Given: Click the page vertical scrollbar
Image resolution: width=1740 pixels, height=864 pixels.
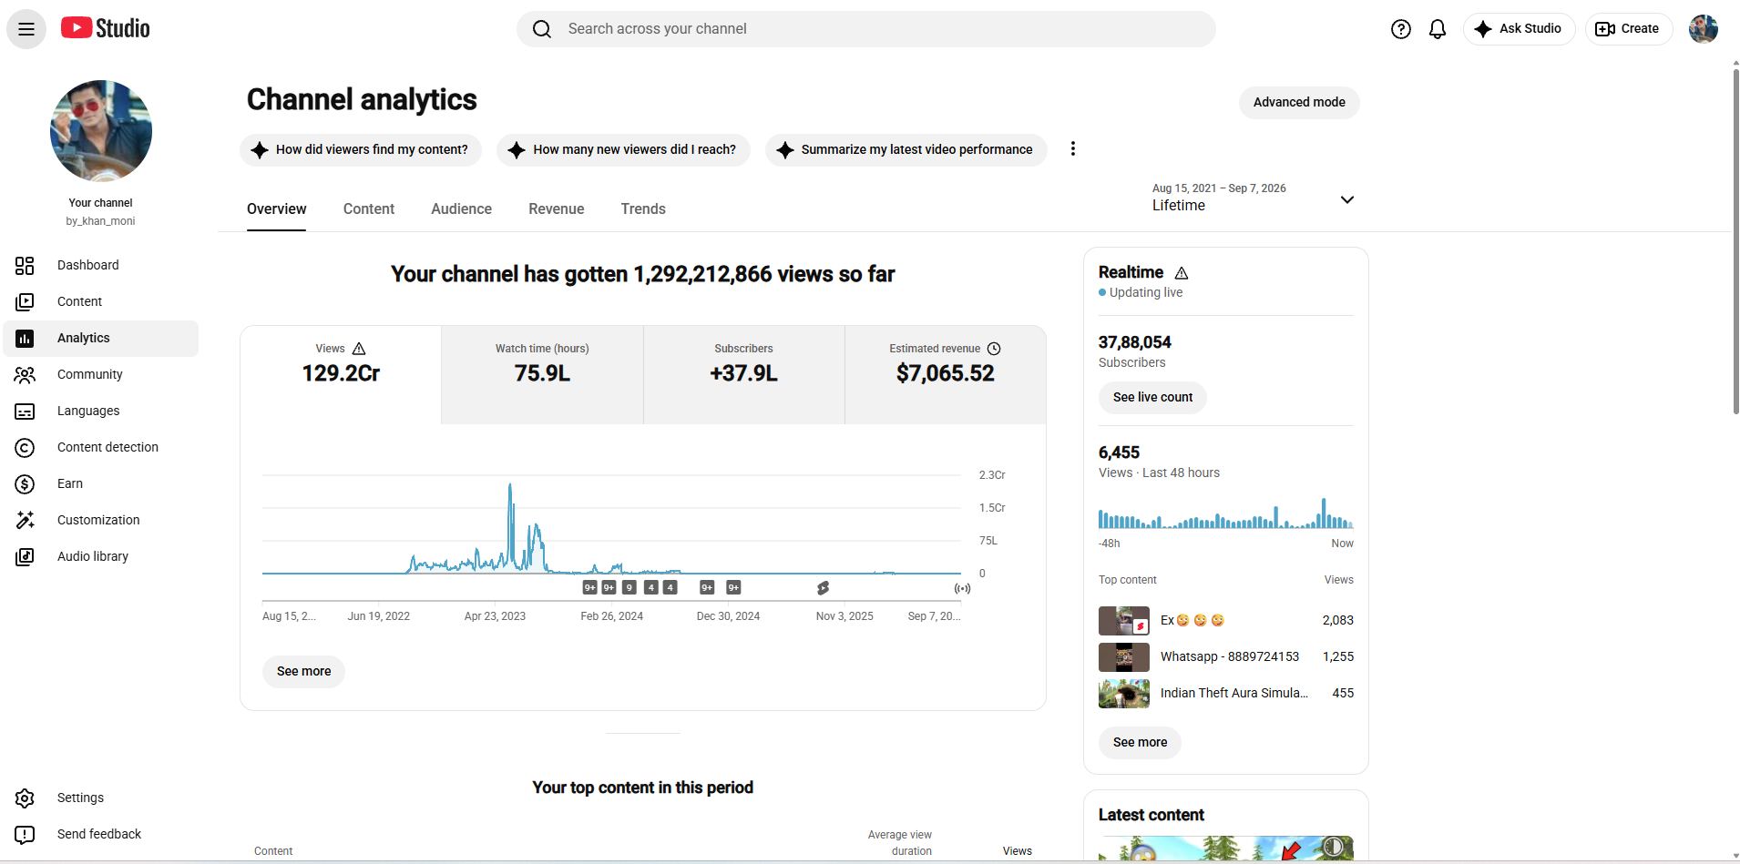Looking at the screenshot, I should tap(1735, 241).
